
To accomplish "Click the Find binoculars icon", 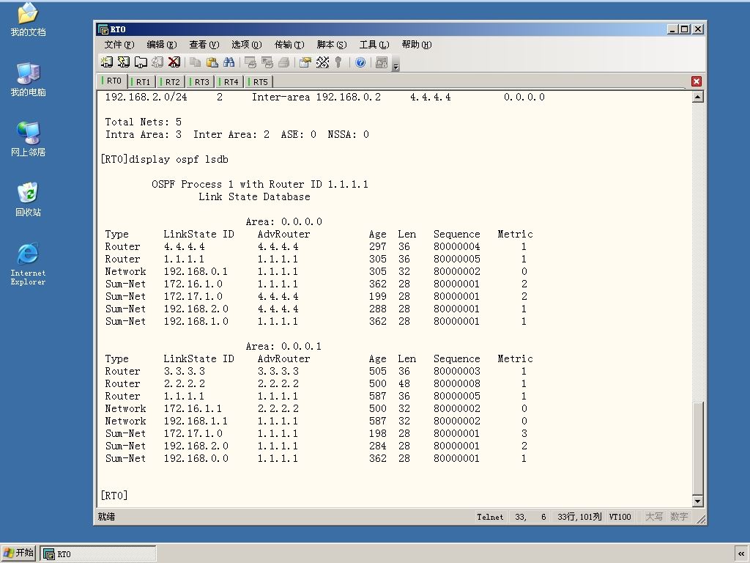I will tap(229, 62).
